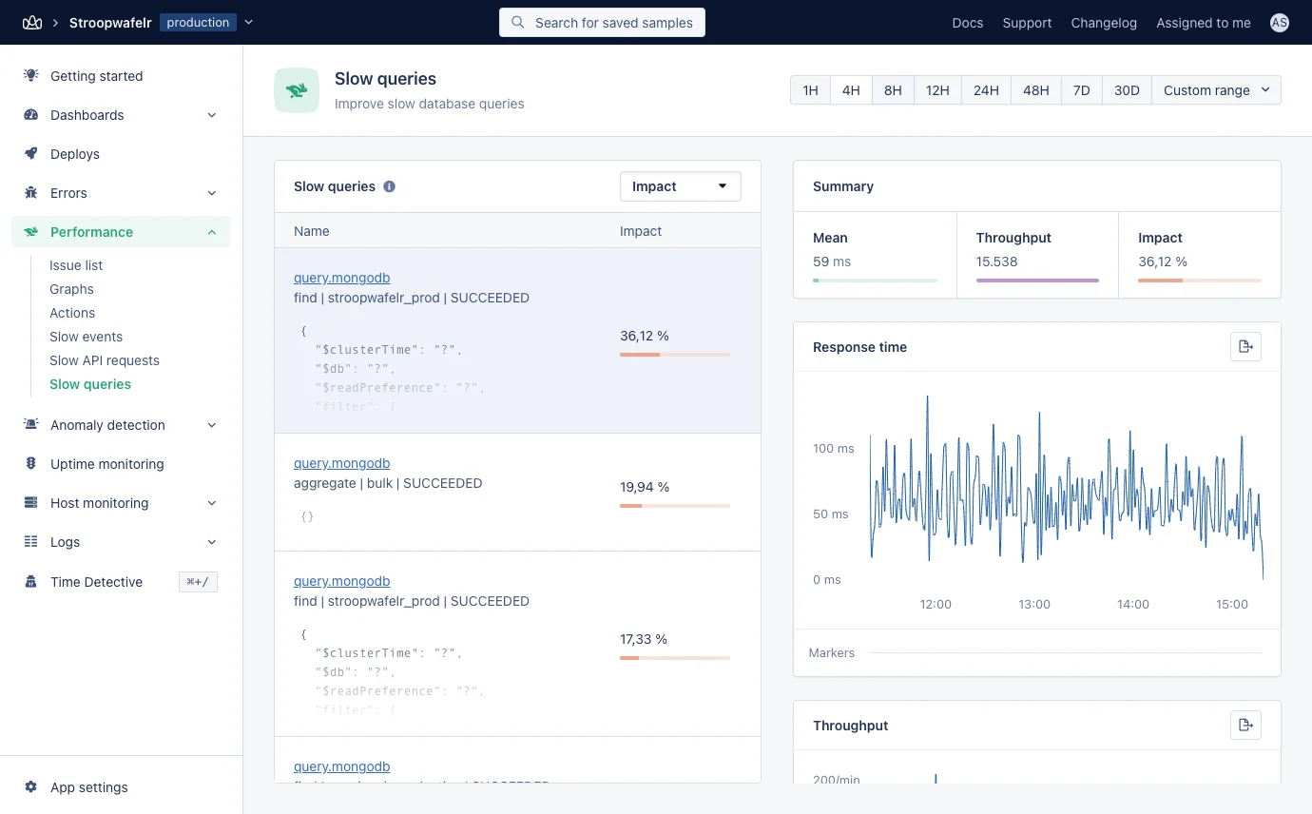Click the Anomaly detection siren icon

click(31, 425)
